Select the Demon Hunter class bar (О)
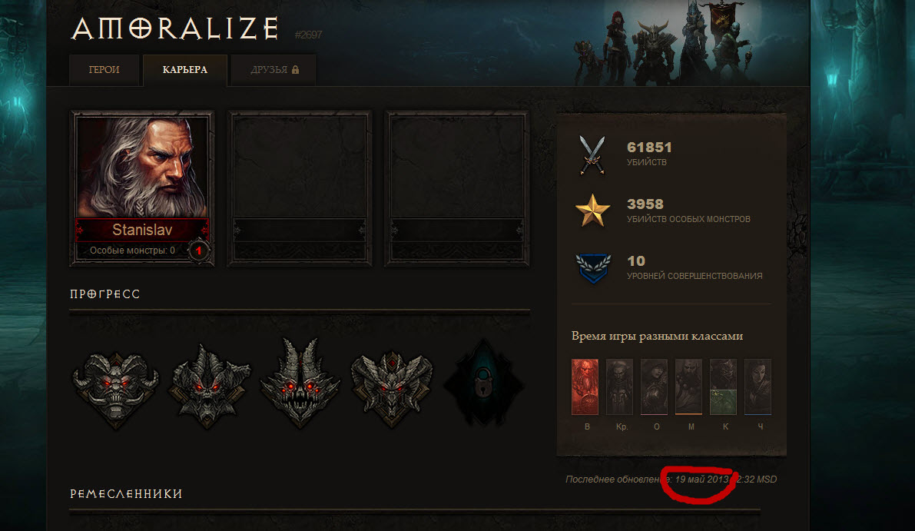Viewport: 915px width, 531px height. pos(654,387)
